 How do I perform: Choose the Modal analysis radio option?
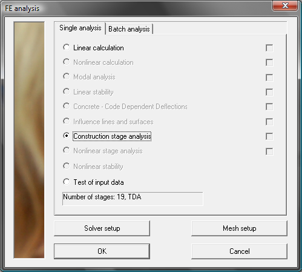pos(89,77)
